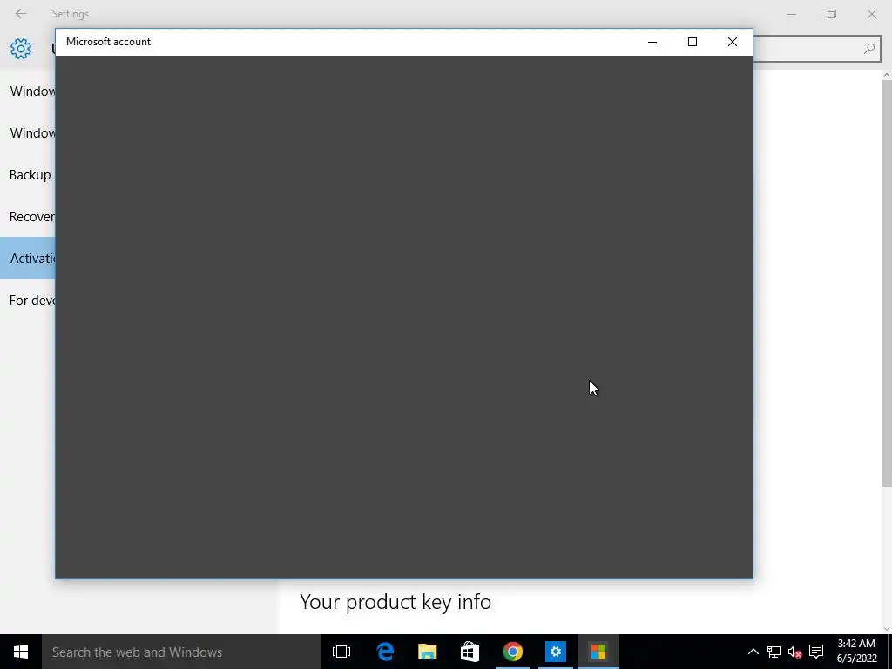Click the Settings page vertical scrollbar thumb
This screenshot has width=892, height=669.
click(886, 283)
